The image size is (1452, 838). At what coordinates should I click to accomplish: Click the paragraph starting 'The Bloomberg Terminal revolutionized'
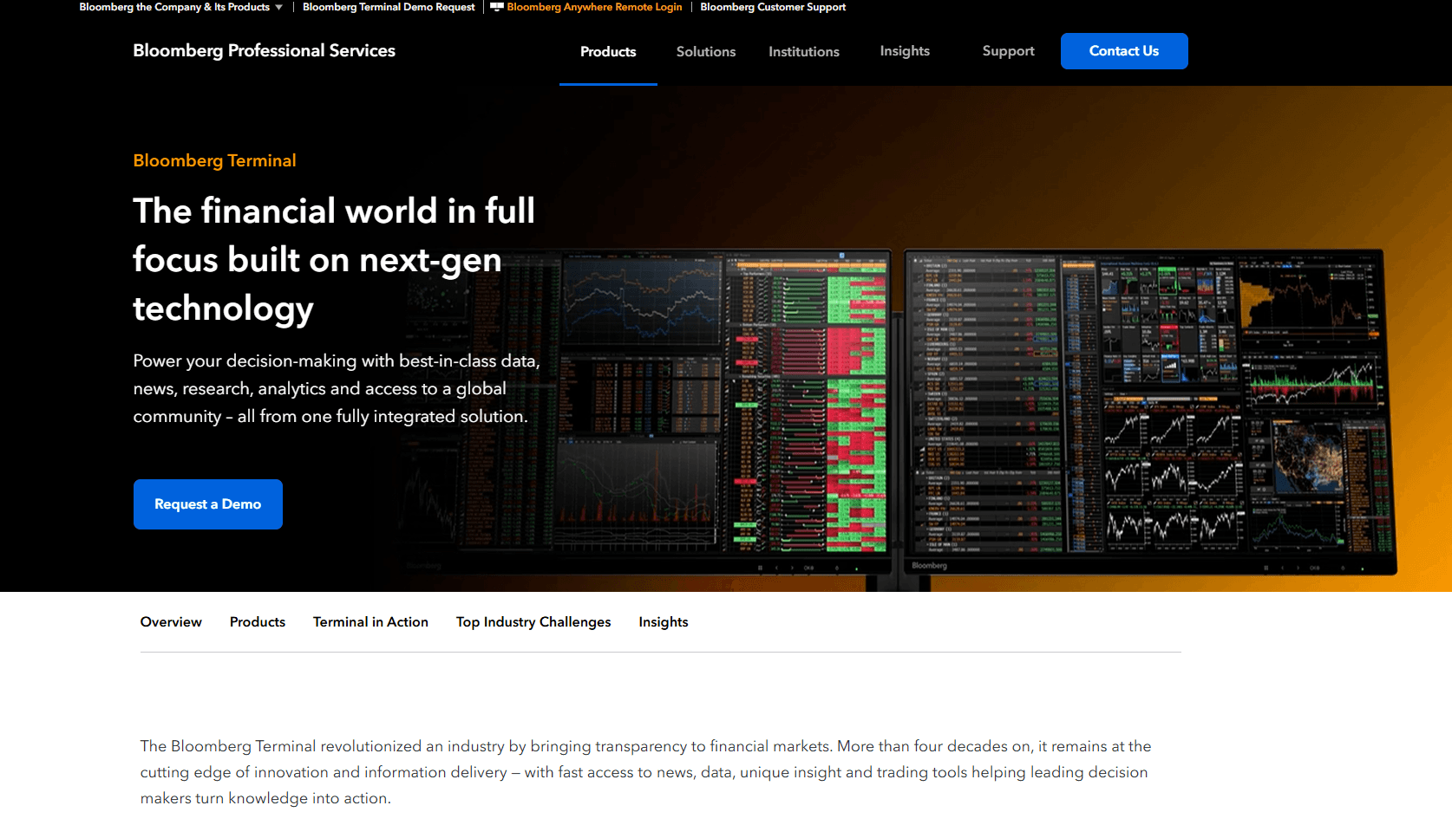pos(646,772)
